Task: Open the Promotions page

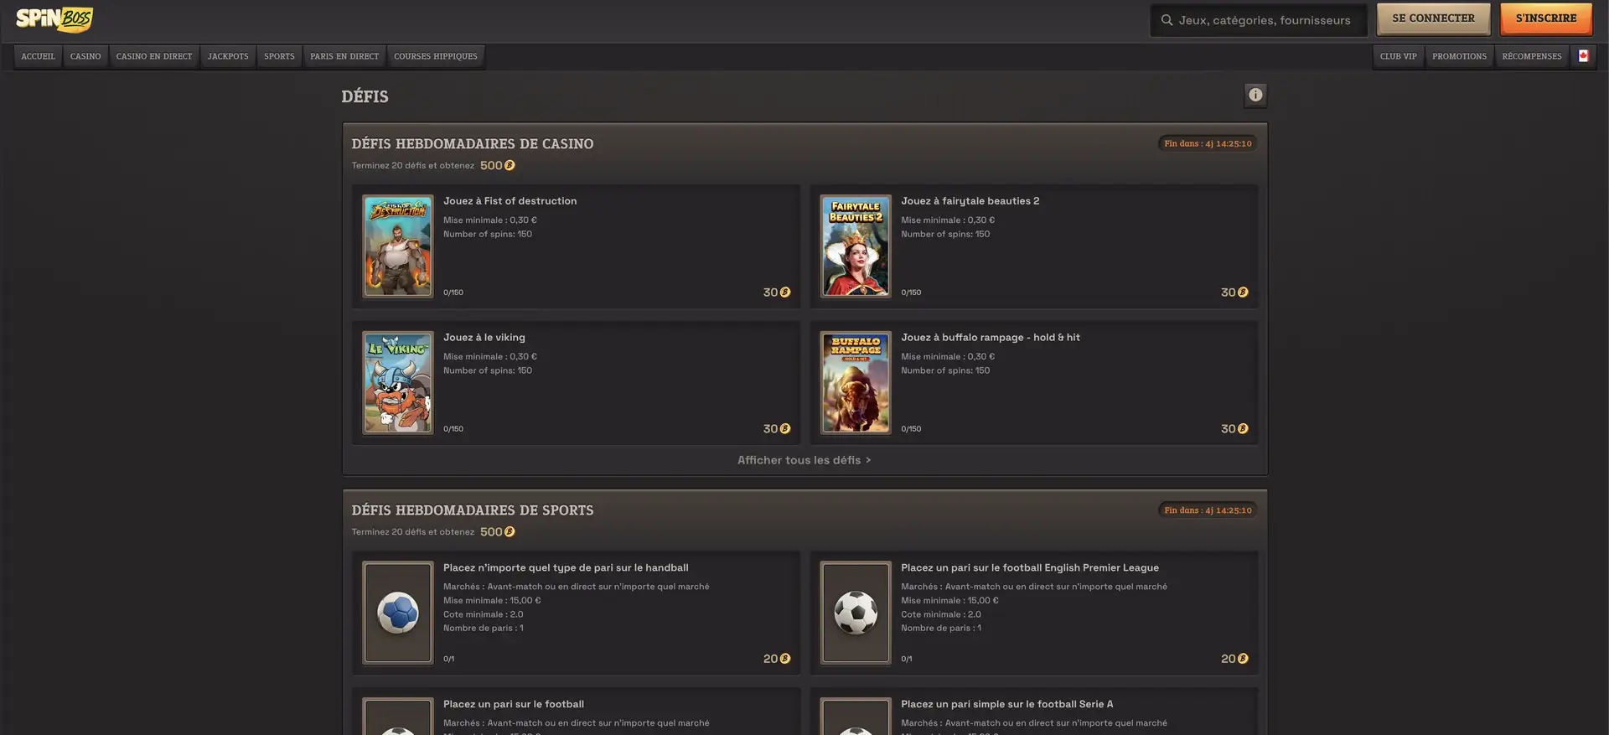Action: pos(1459,57)
